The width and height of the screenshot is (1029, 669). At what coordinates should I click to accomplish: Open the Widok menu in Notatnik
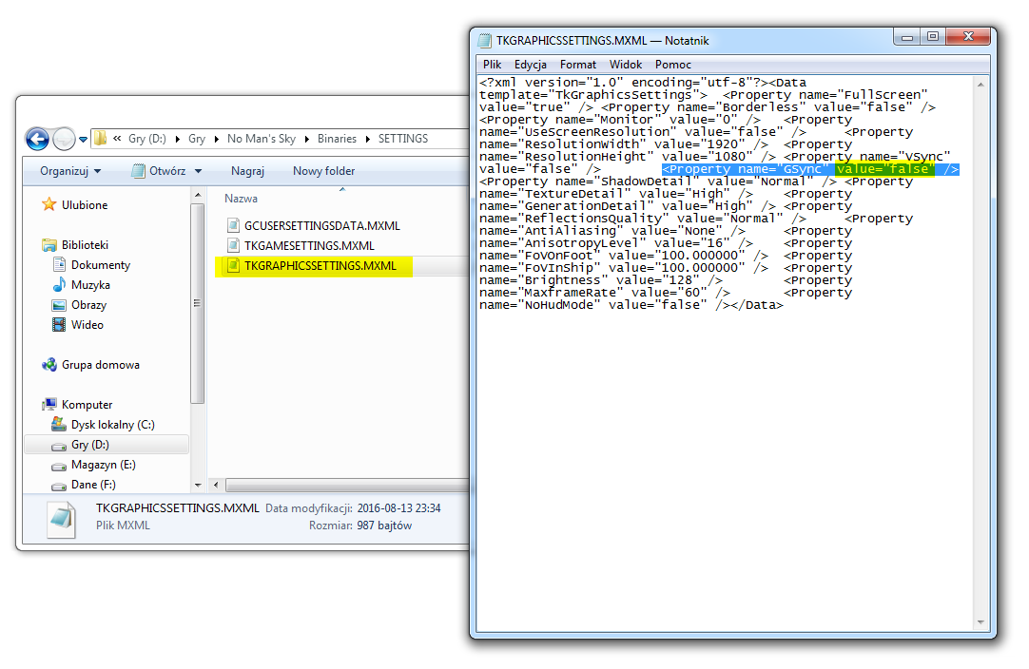(x=626, y=65)
